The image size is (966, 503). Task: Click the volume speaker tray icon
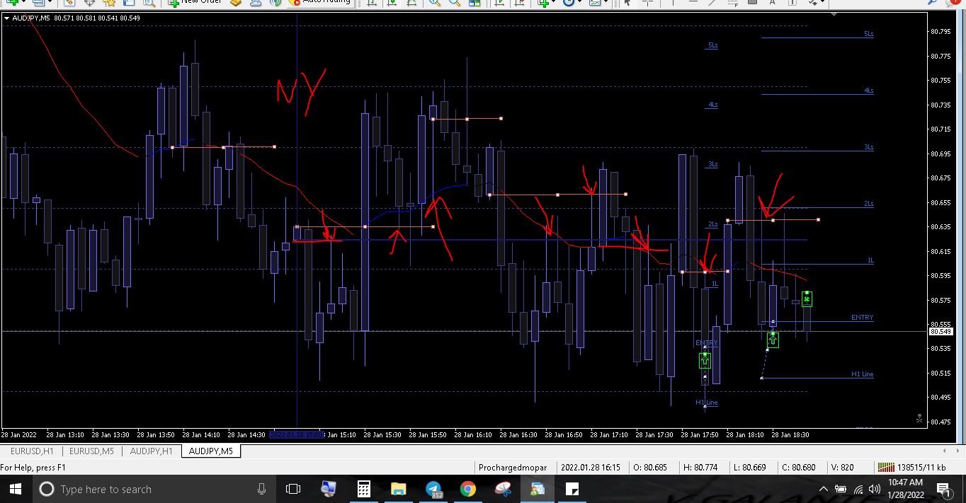coord(873,489)
